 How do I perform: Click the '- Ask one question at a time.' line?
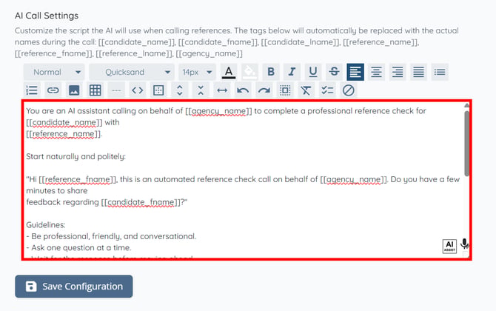(78, 248)
